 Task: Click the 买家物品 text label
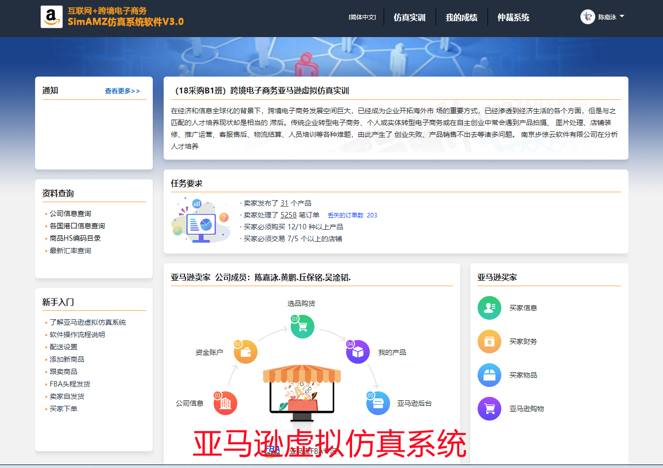click(523, 375)
